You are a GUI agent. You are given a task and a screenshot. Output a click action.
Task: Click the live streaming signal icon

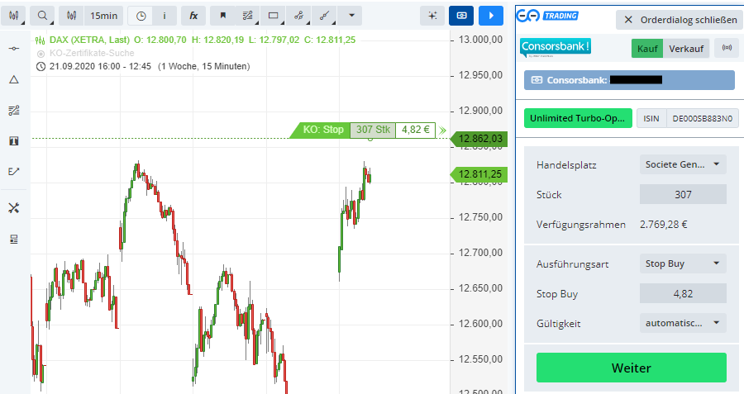coord(727,48)
